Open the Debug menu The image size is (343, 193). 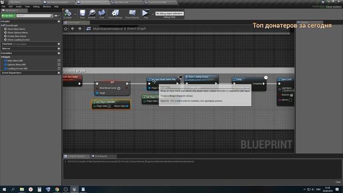point(36,6)
